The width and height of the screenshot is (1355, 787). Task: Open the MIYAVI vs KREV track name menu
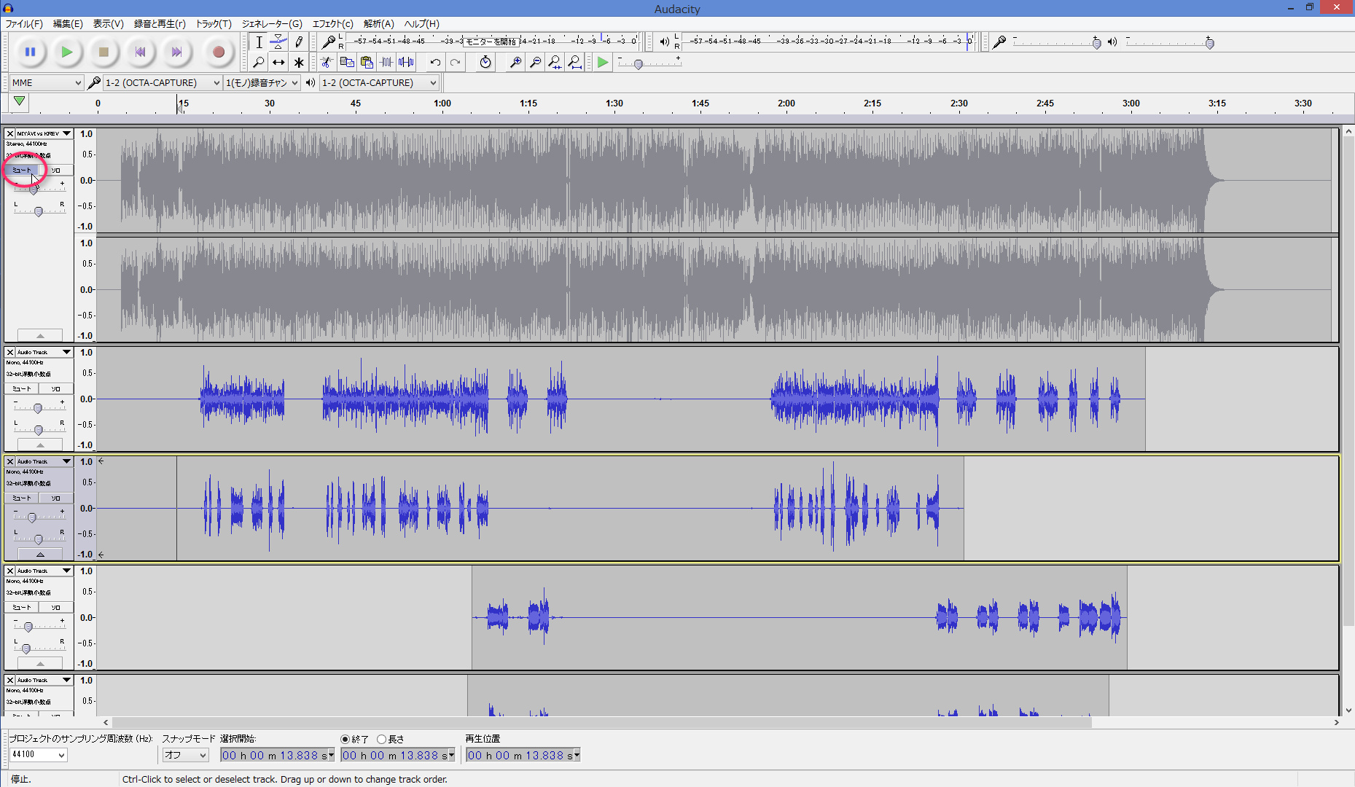[44, 133]
